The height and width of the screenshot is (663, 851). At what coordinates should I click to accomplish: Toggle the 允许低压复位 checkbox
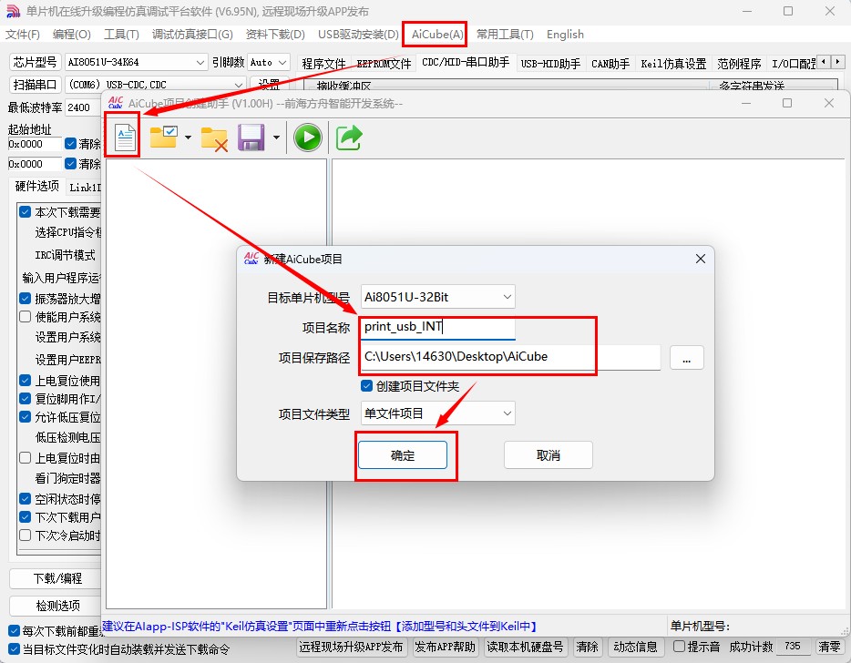coord(25,417)
